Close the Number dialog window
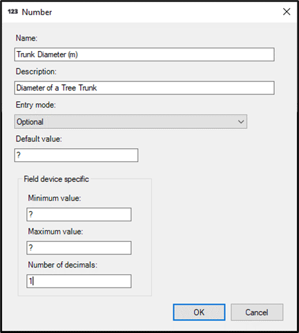 [x=287, y=12]
